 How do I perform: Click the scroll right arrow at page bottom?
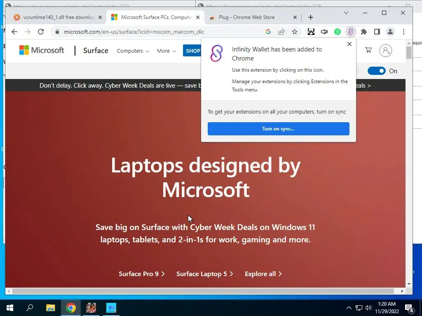click(x=402, y=291)
